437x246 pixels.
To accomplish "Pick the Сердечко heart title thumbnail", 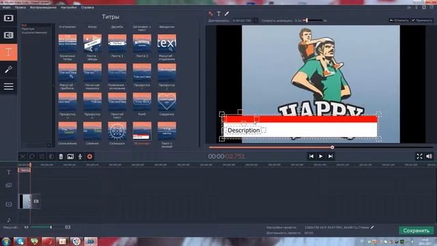I will pyautogui.click(x=167, y=102).
